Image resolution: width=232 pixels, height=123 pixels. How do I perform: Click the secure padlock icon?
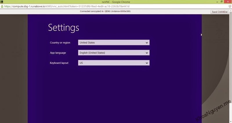click(x=2, y=6)
